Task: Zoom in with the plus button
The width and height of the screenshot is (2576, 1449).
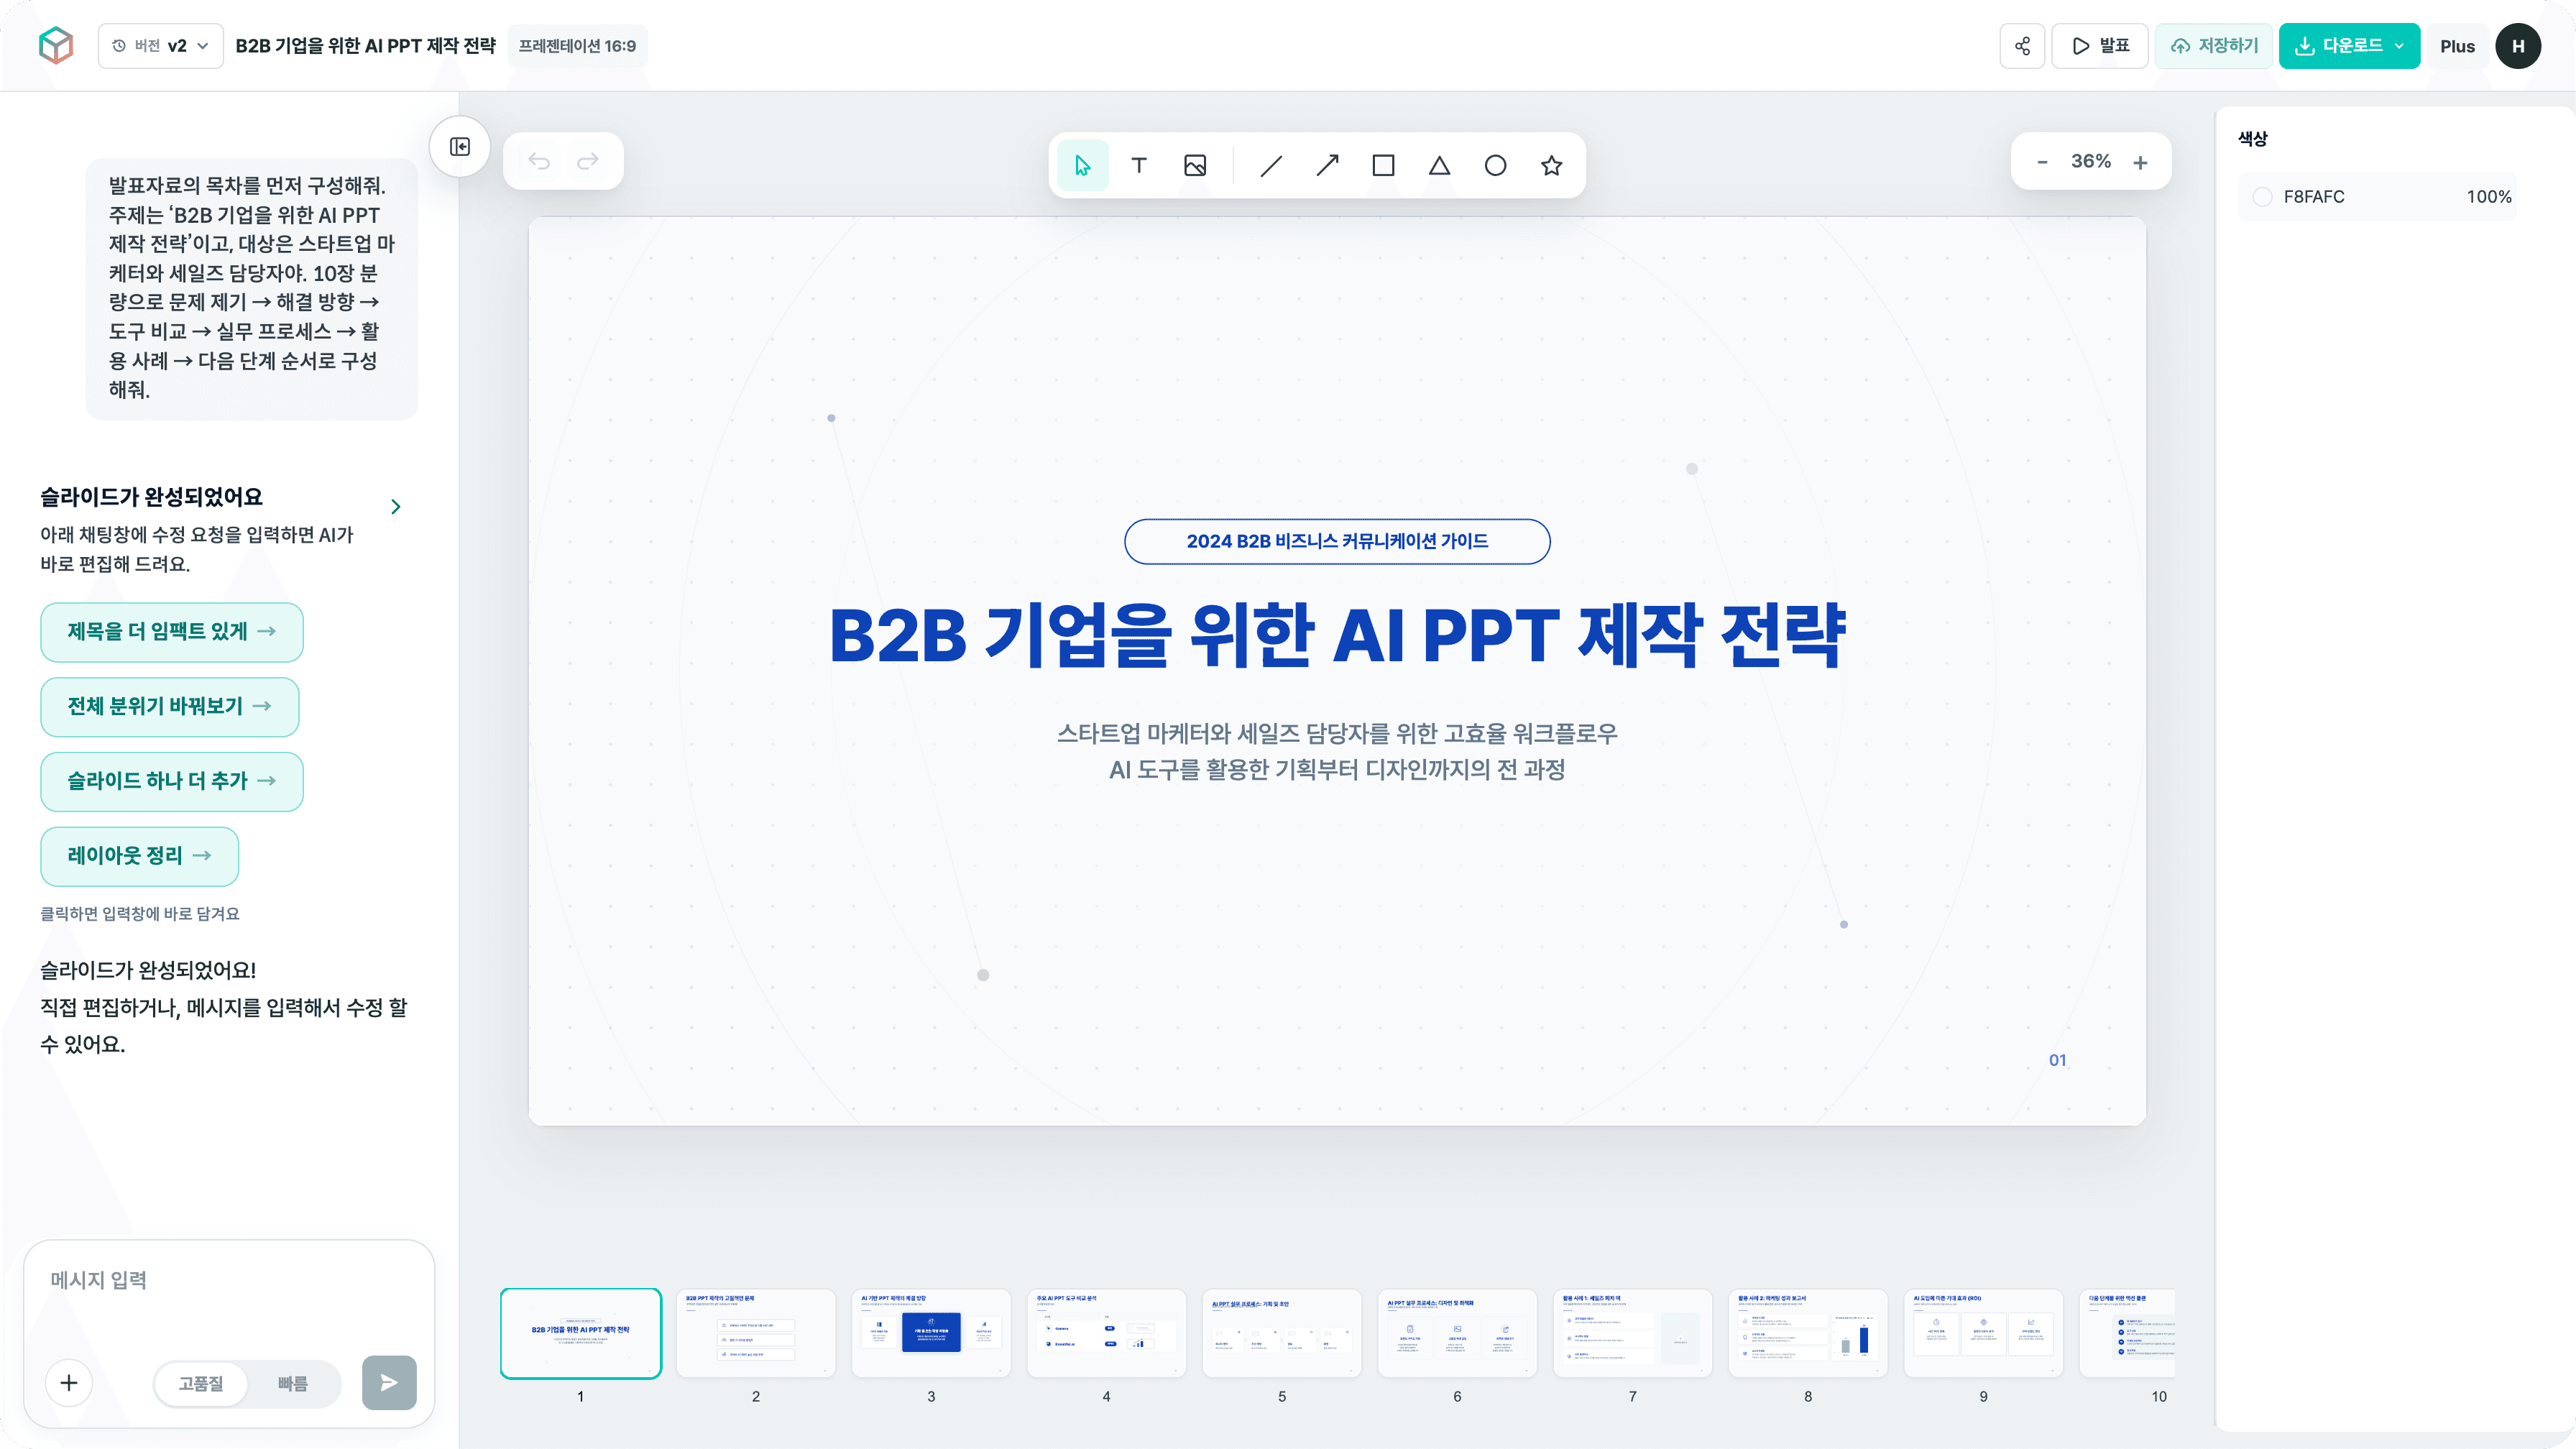Action: coord(2140,162)
